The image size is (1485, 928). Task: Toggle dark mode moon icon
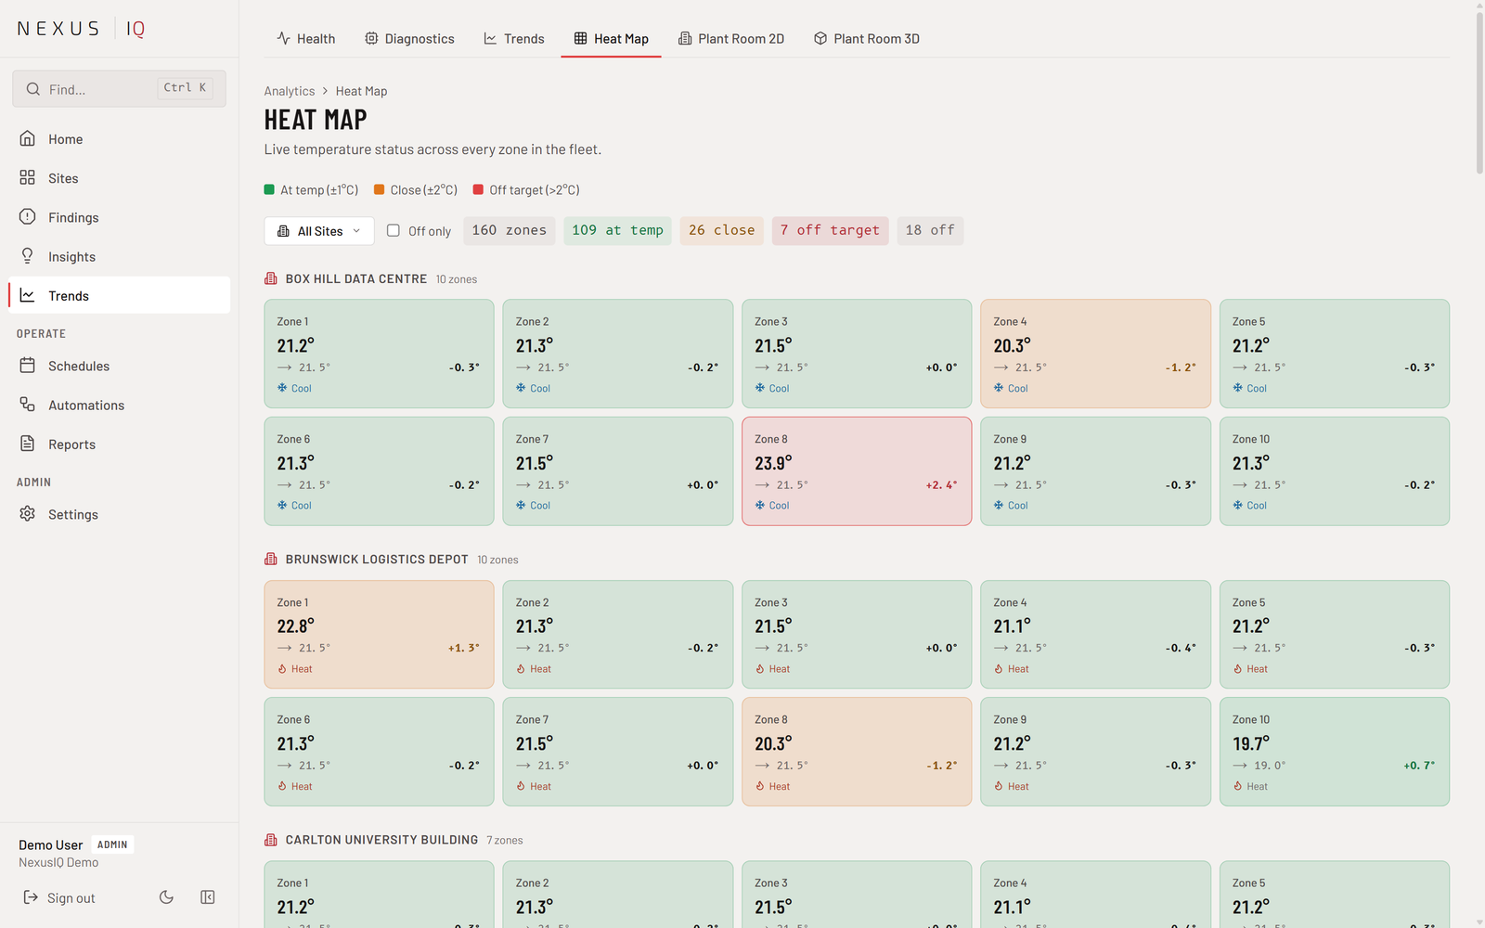point(166,897)
